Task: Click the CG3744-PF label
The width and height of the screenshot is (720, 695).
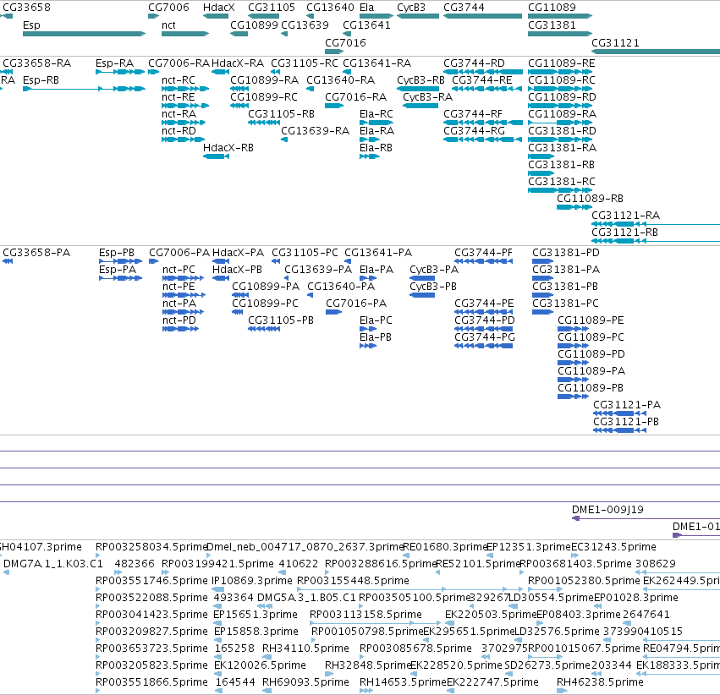Action: click(x=483, y=253)
